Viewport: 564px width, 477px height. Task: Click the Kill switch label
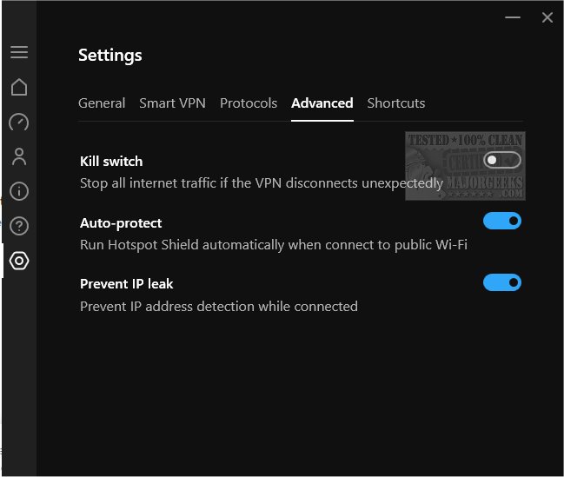tap(111, 162)
